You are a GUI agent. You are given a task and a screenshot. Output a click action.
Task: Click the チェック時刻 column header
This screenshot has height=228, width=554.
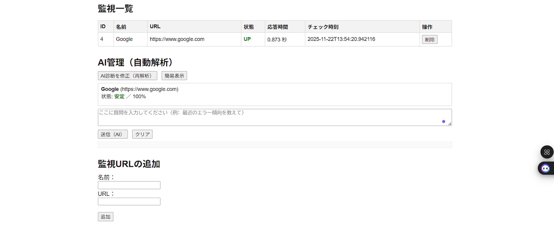(362, 26)
